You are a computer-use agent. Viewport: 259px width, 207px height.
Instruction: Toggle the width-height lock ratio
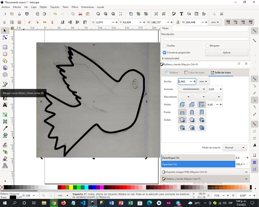[x=178, y=22]
